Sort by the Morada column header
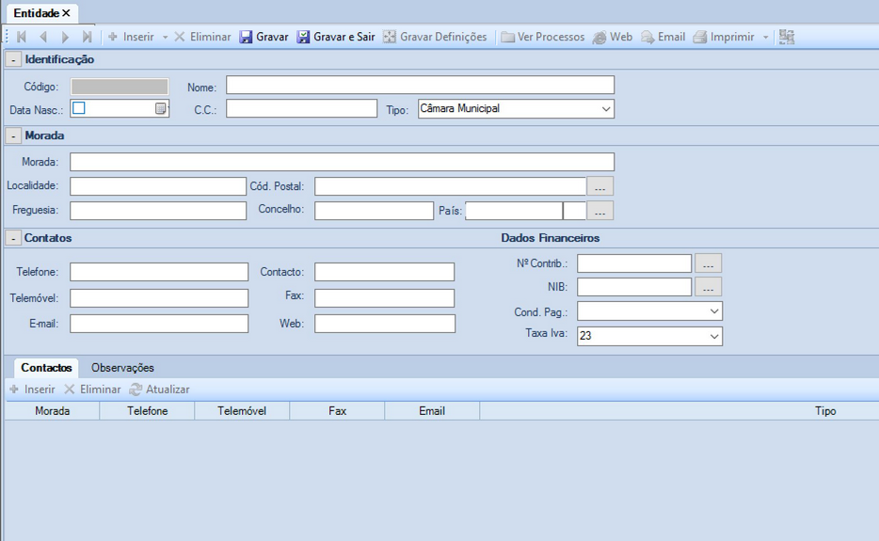879x541 pixels. 52,411
